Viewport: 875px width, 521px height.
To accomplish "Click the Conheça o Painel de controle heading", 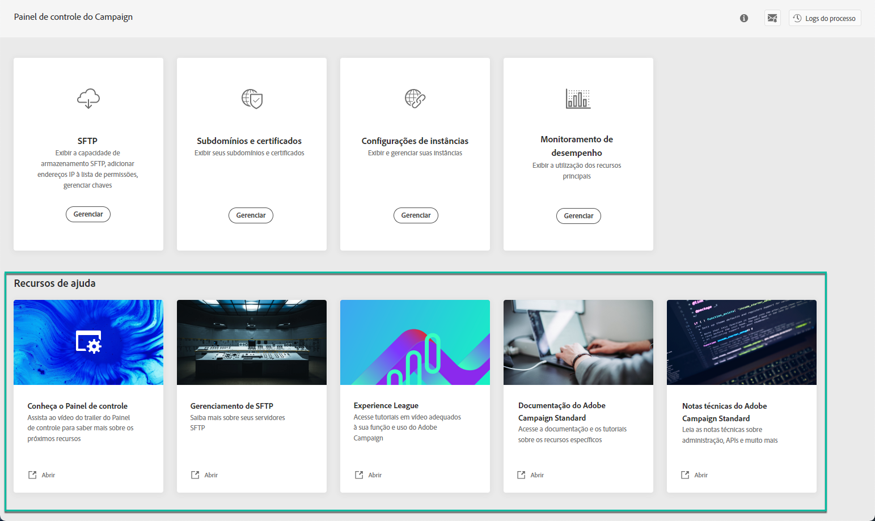I will click(x=78, y=406).
